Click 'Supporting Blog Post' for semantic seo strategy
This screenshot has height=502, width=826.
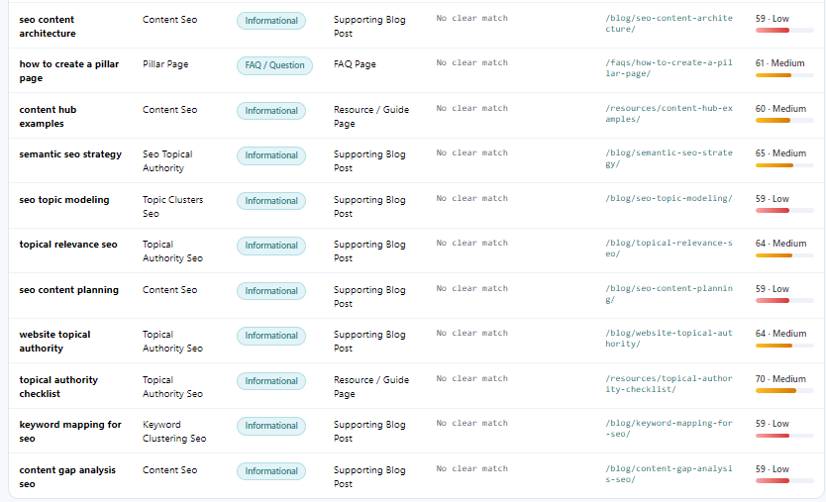click(x=369, y=161)
